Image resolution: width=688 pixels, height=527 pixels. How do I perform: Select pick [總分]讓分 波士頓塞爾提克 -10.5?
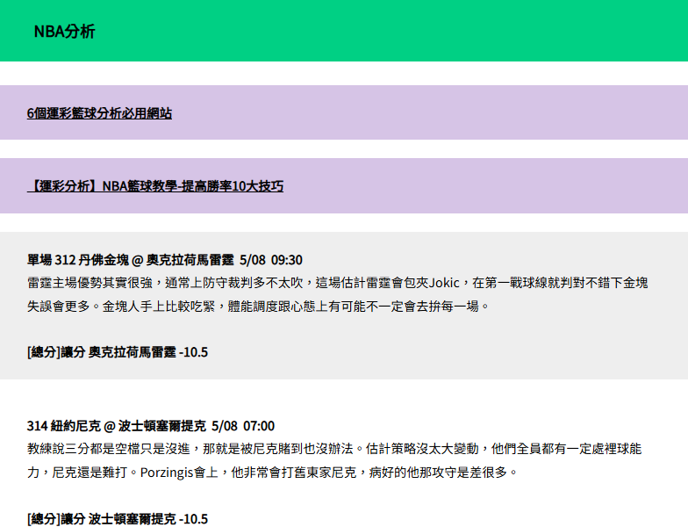pyautogui.click(x=118, y=518)
